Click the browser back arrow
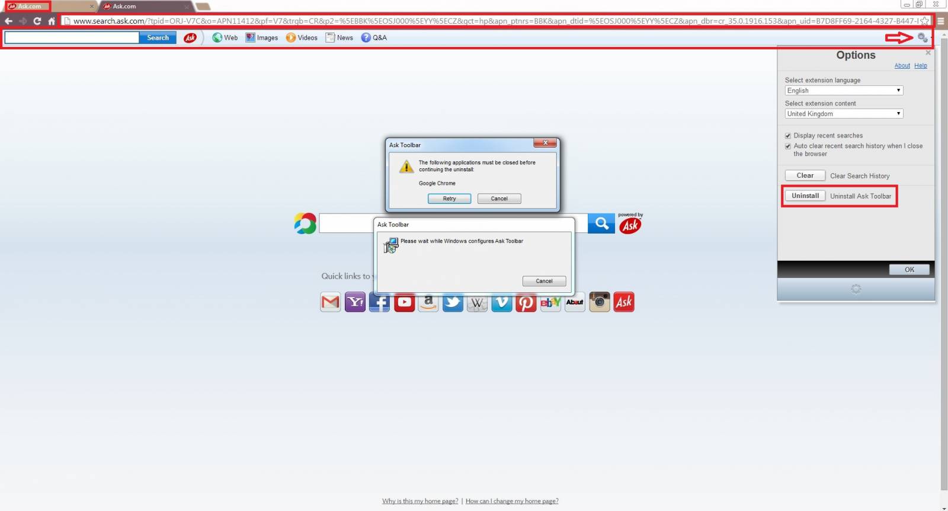 pyautogui.click(x=8, y=21)
